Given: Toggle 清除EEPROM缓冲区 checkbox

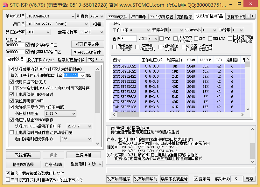Looking at the screenshot, I should click(x=27, y=52).
